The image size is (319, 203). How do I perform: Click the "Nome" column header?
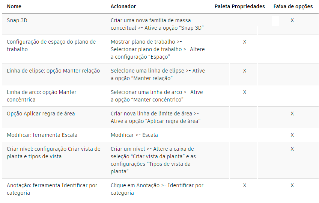click(x=14, y=6)
